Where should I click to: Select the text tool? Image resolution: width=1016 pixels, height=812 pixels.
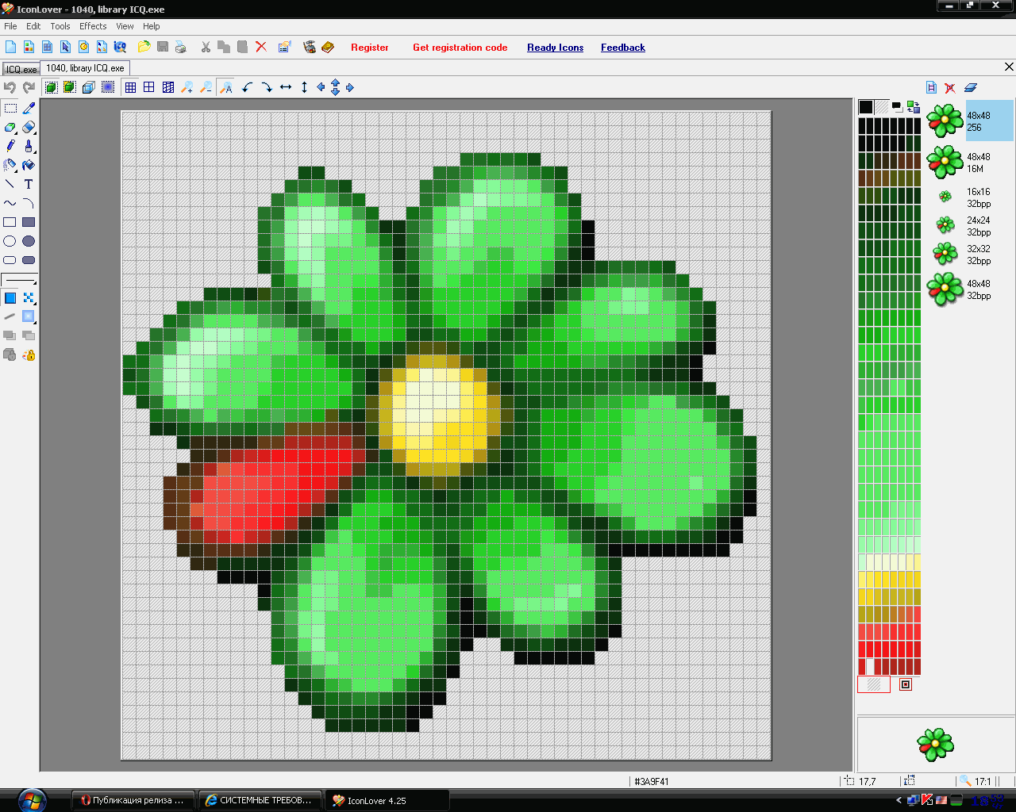pyautogui.click(x=29, y=184)
